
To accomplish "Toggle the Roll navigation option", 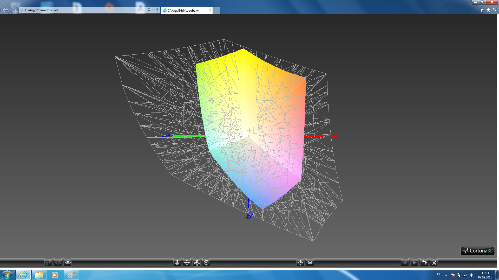I will click(206, 263).
